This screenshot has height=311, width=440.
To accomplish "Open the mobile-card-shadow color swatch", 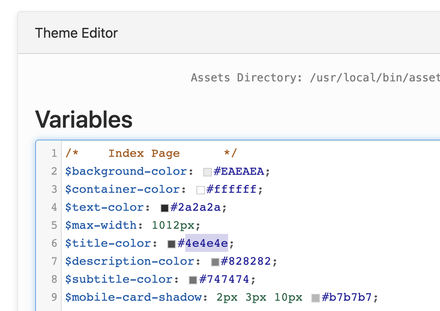I will tap(315, 297).
